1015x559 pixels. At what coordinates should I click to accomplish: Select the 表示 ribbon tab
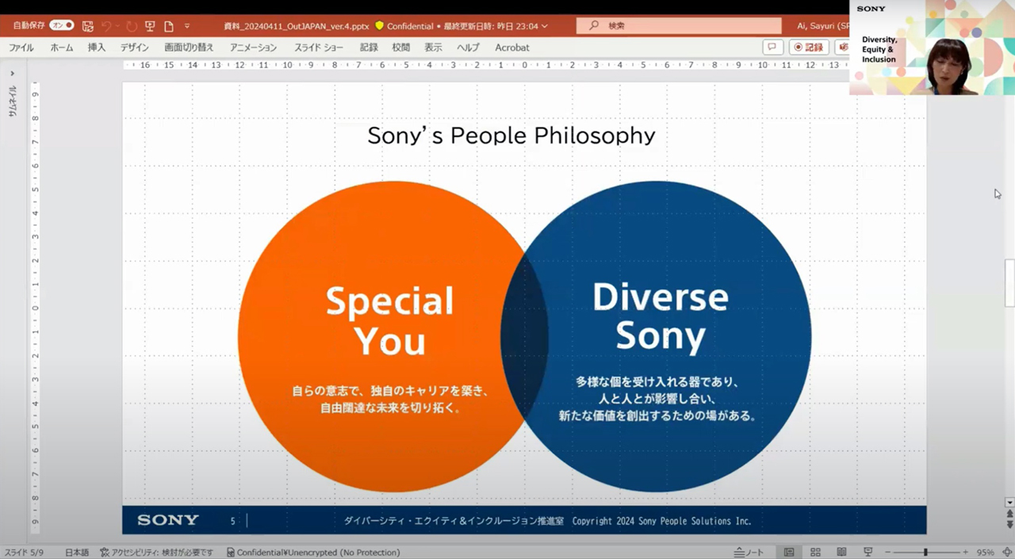(433, 48)
